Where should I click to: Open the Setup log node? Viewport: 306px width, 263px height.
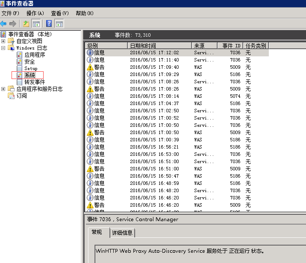coord(30,68)
